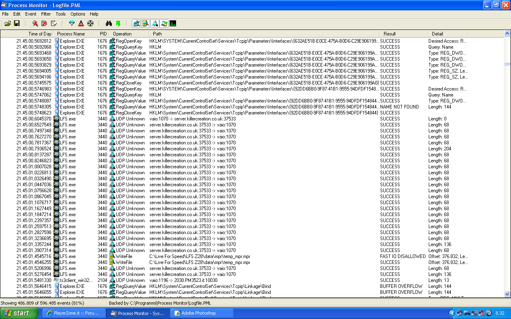Image resolution: width=511 pixels, height=319 pixels.
Task: Open the Tools menu
Action: [61, 14]
